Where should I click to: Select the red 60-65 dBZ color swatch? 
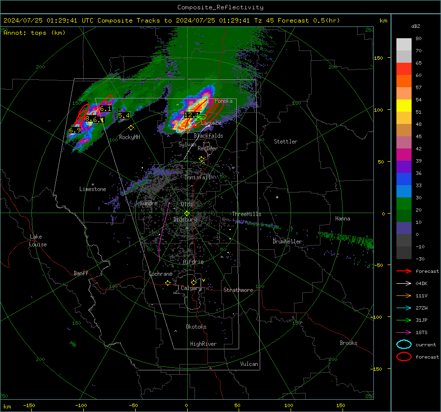coord(404,69)
